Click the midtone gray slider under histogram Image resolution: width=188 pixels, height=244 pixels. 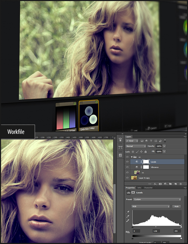click(x=156, y=227)
